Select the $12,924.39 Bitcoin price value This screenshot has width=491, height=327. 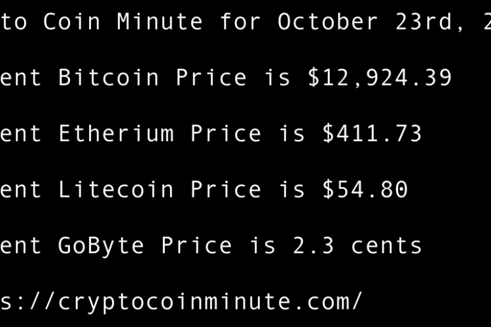click(x=380, y=78)
